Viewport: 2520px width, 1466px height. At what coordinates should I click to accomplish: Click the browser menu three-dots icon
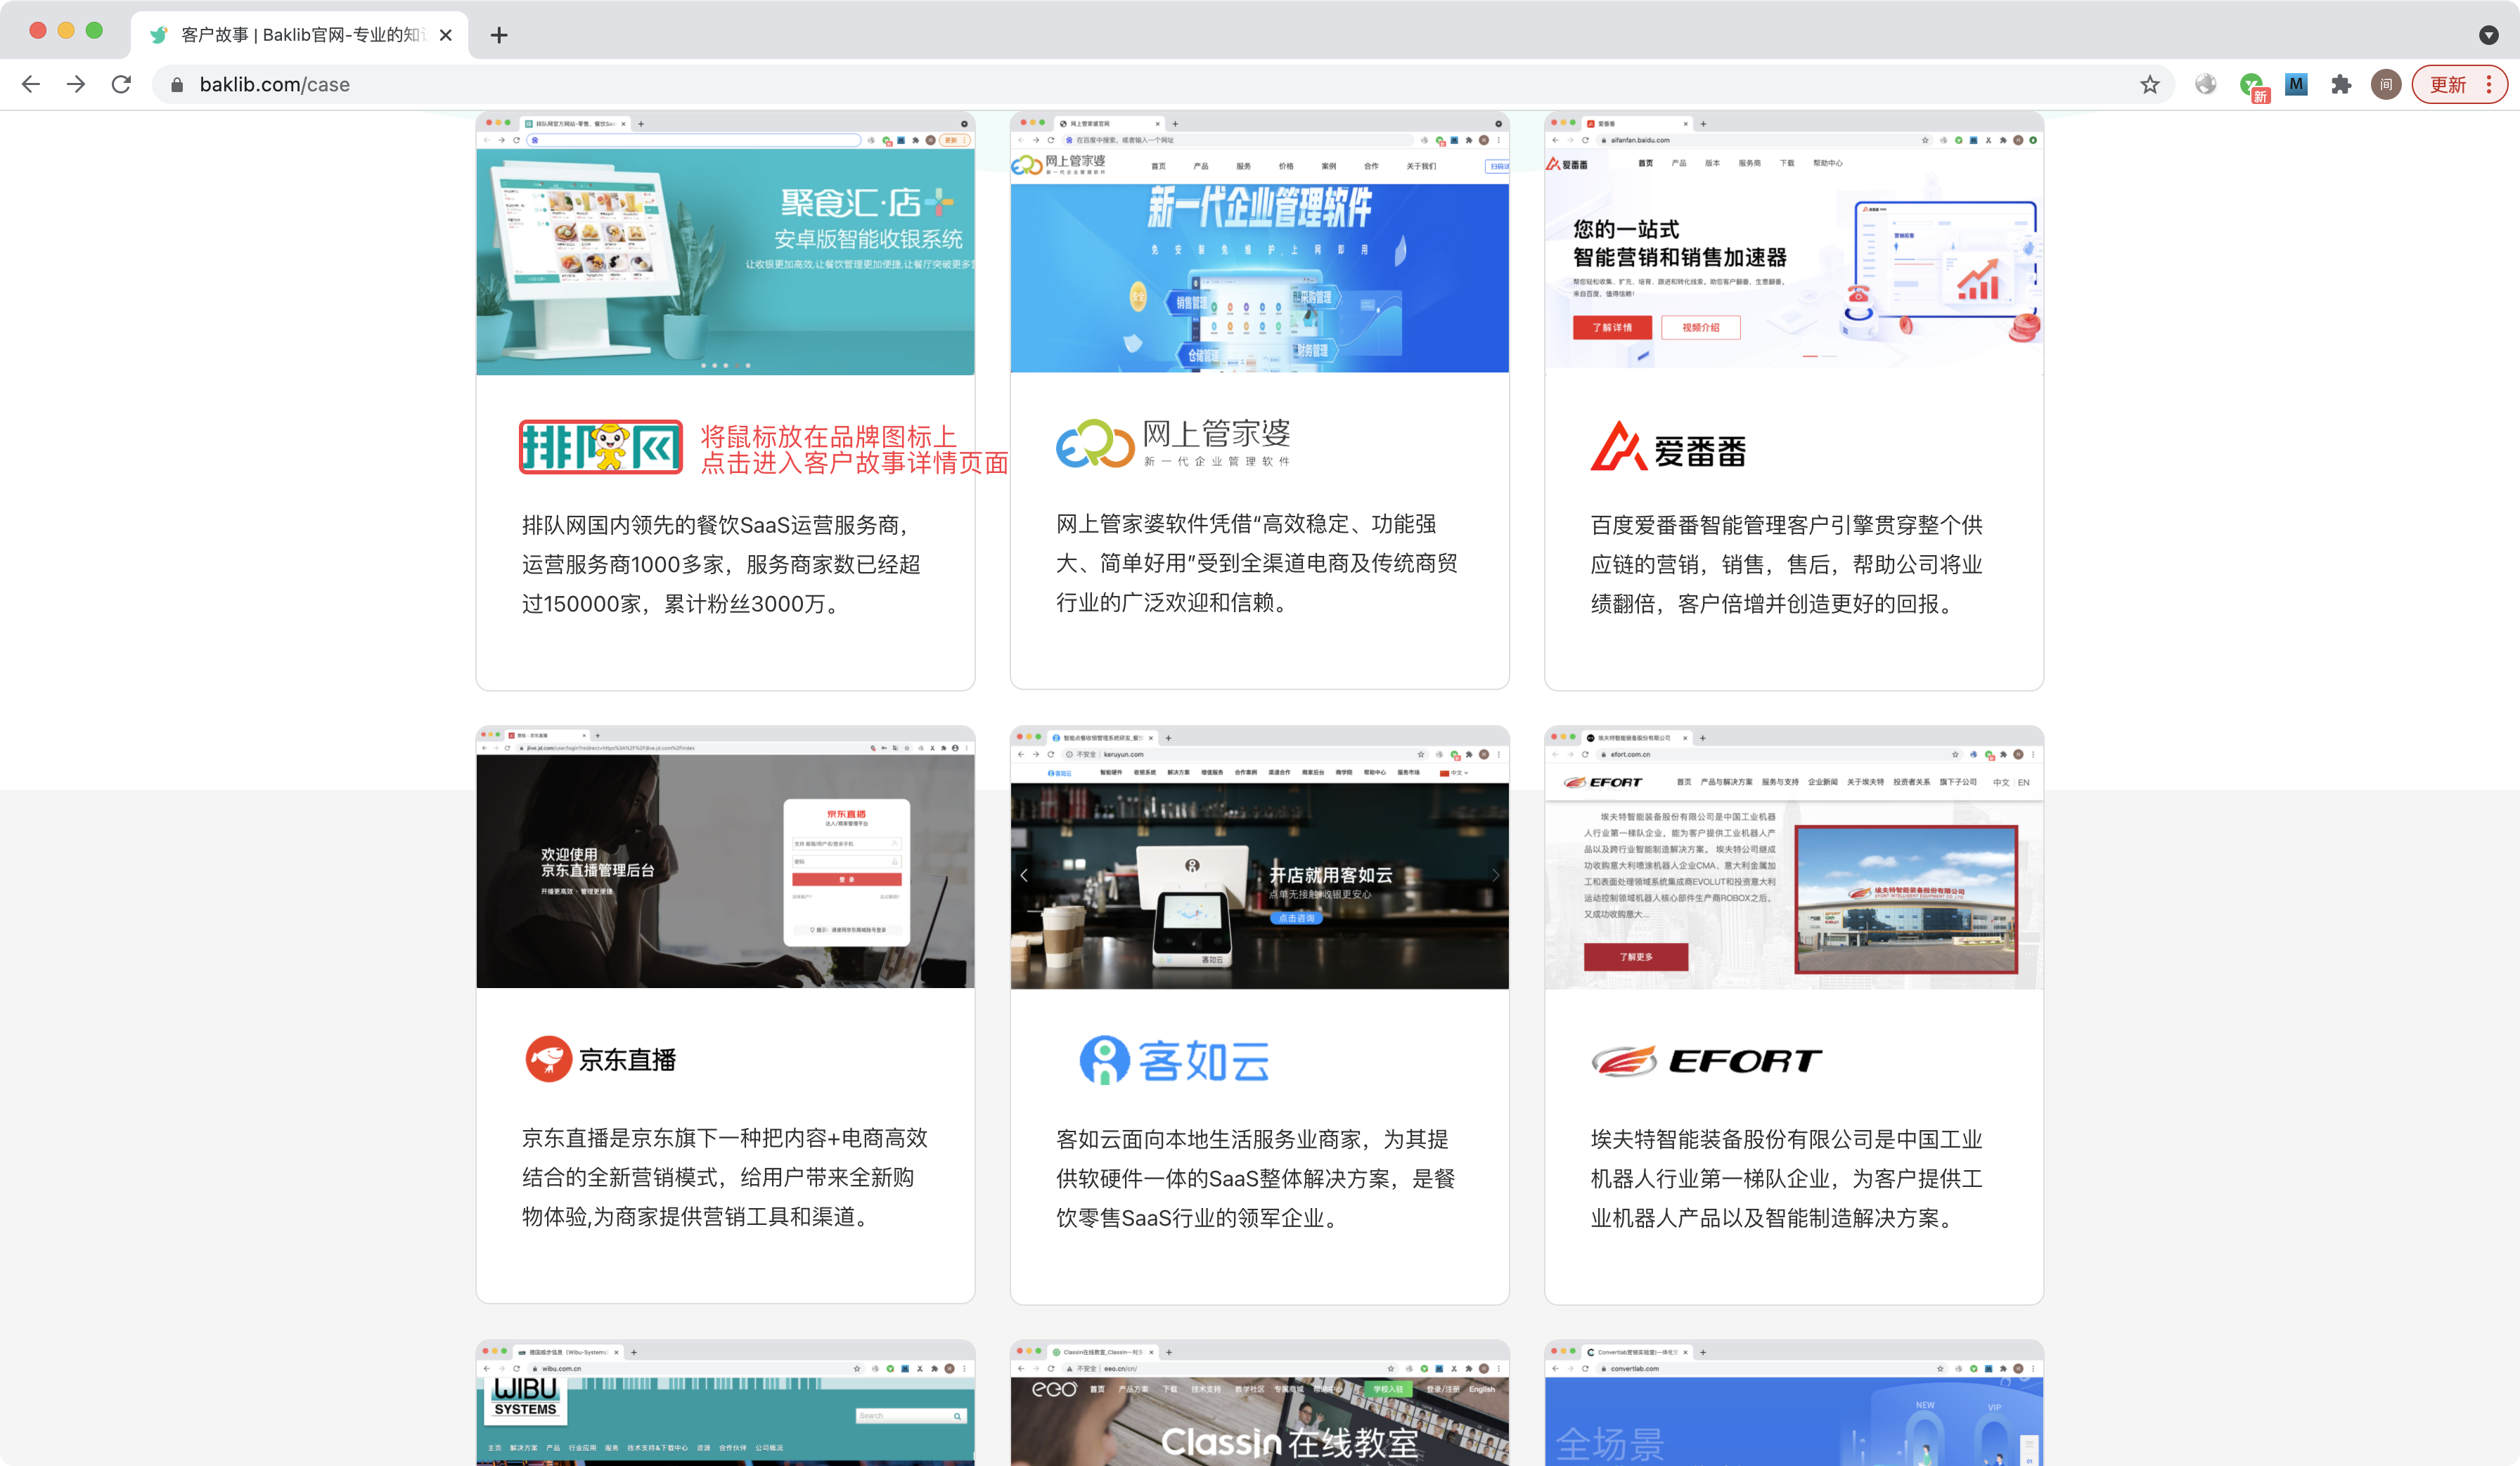[x=2489, y=85]
